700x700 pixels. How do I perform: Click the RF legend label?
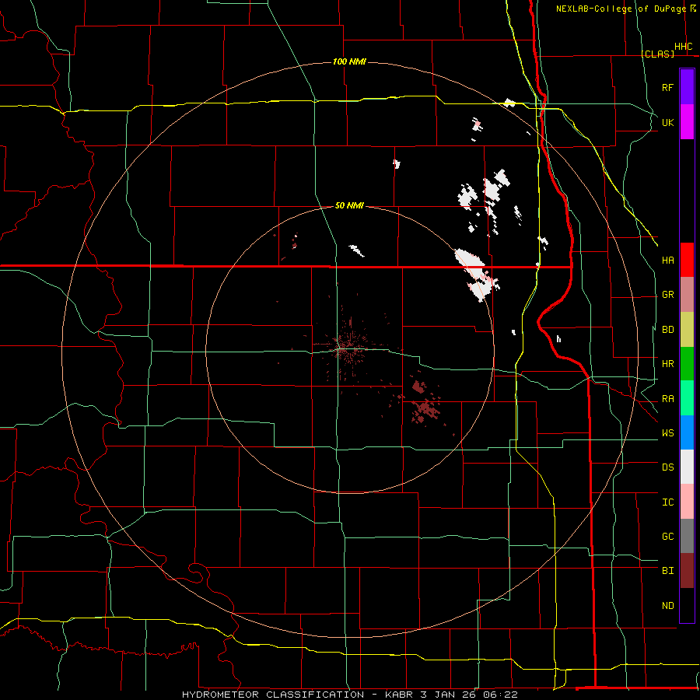click(667, 87)
